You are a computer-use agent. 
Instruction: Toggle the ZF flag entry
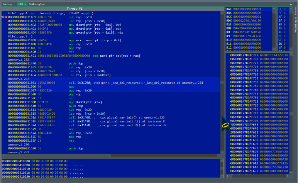point(282,20)
